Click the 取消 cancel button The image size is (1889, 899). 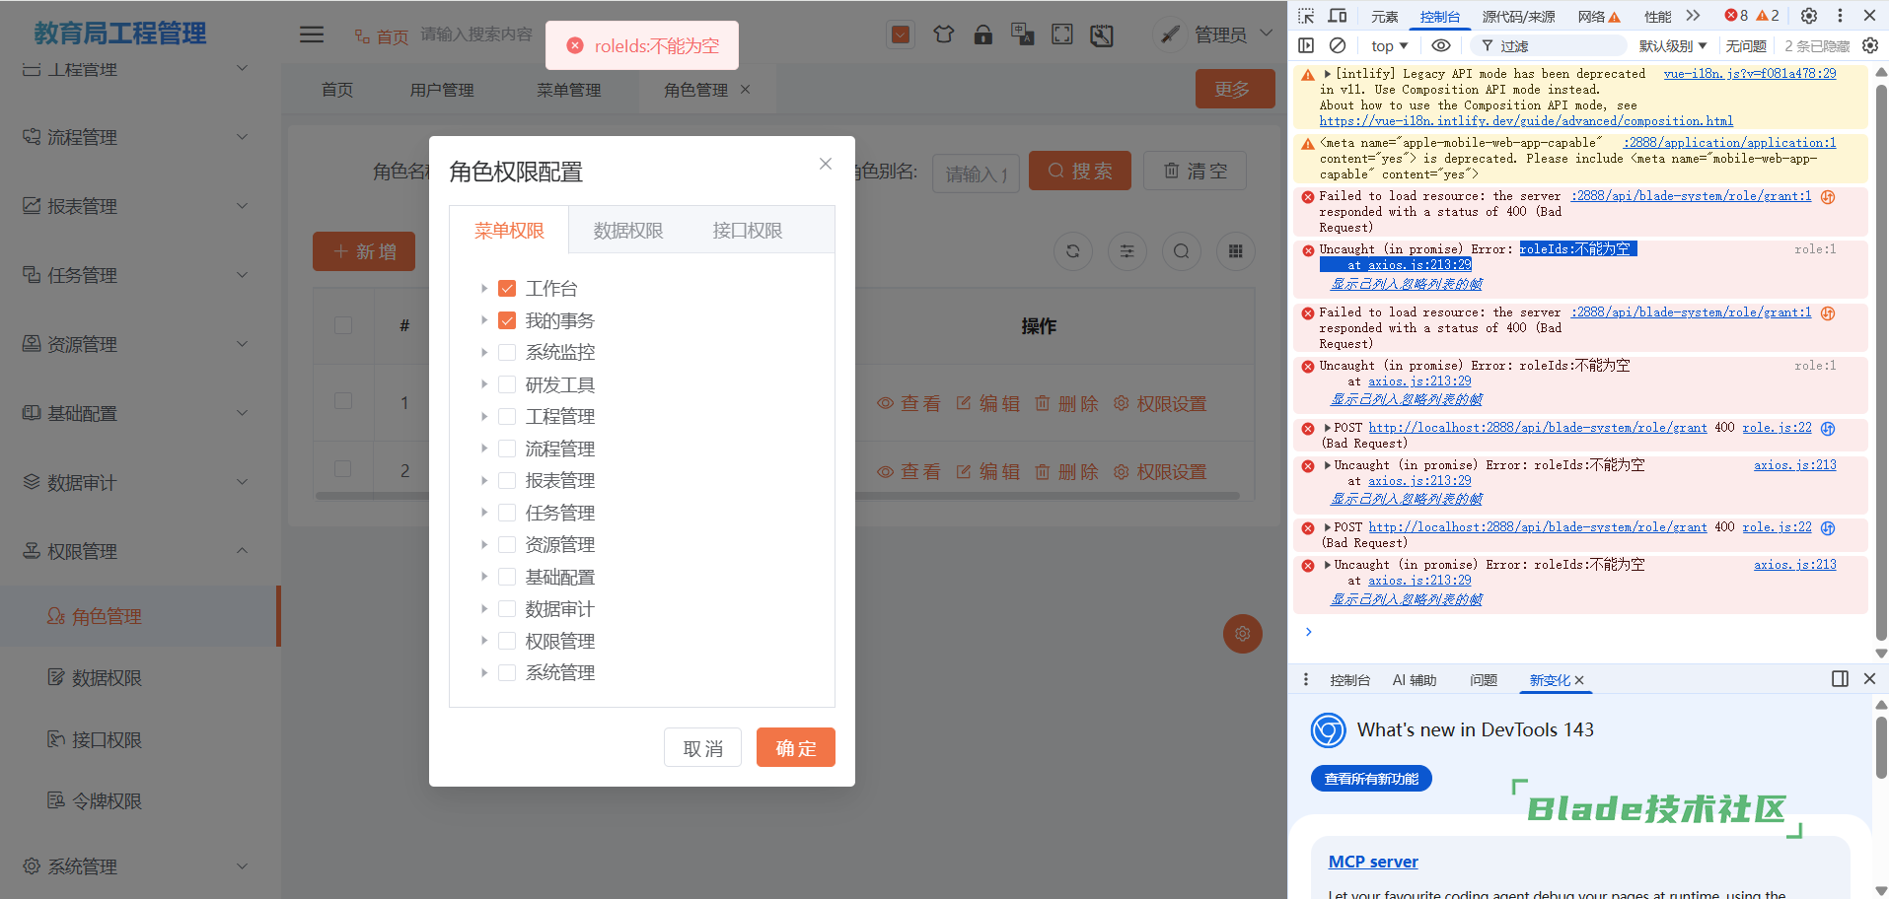tap(702, 748)
